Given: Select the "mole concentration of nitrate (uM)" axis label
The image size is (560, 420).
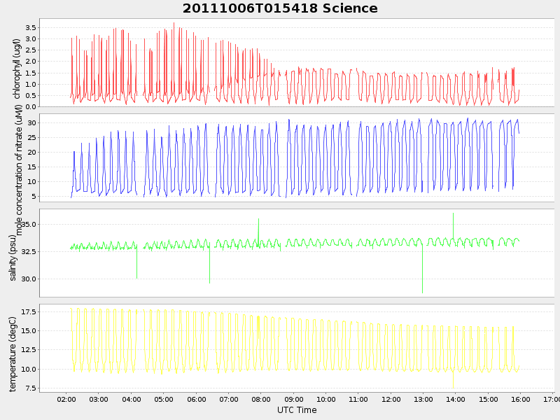Looking at the screenshot, I should [x=19, y=170].
